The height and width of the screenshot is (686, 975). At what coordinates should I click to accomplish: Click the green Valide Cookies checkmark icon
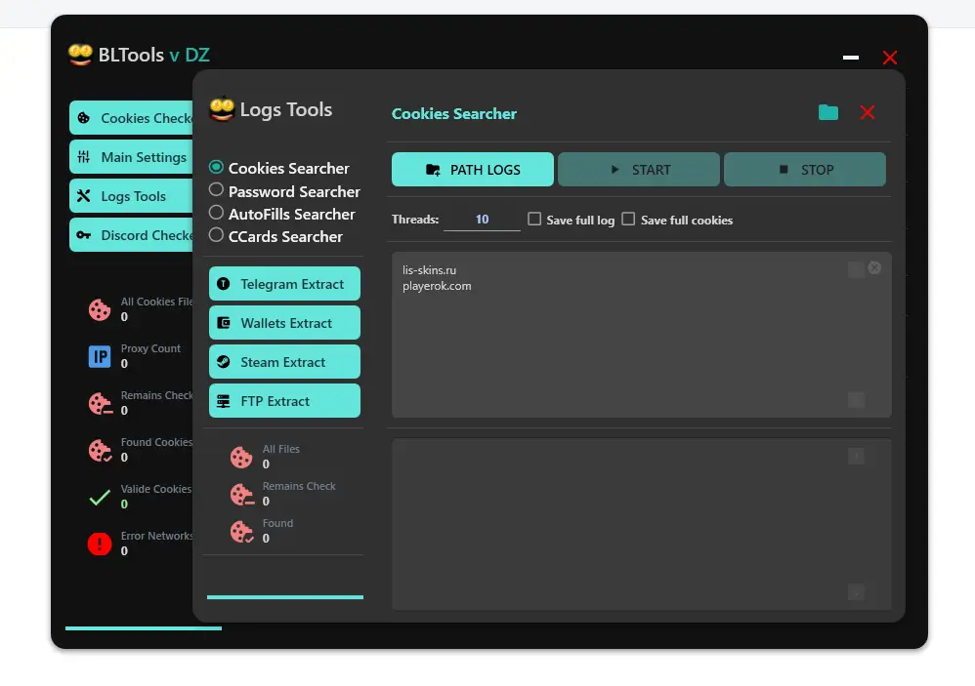99,497
